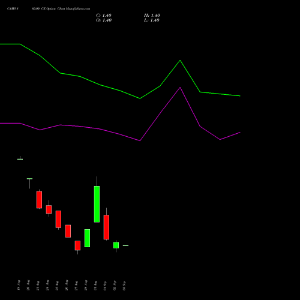The image size is (300, 300).
Task: Click the 'L: 1.40' low value
Action: coord(152,20)
